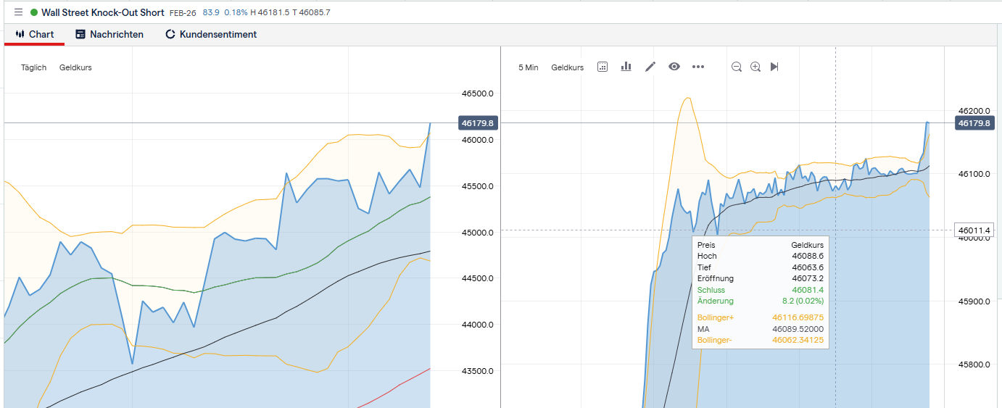Click the Eröffnung value 46073.2

point(808,278)
